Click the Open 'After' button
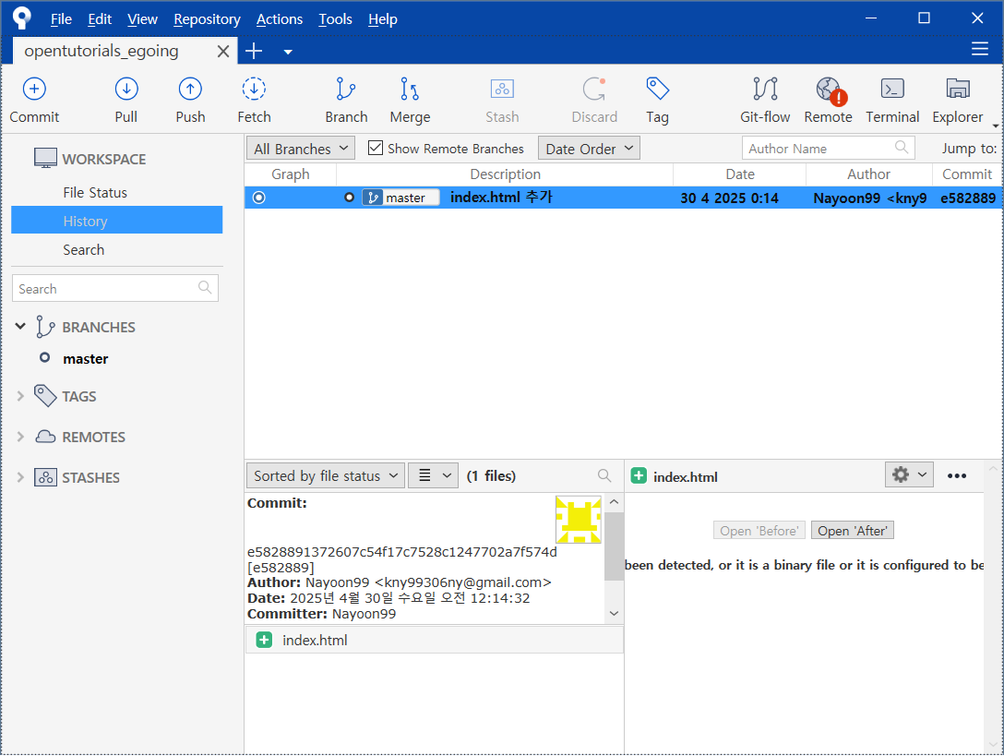Viewport: 1004px width, 756px height. (853, 531)
